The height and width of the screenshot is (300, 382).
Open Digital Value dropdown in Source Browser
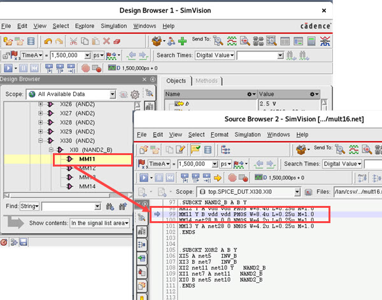tap(342, 164)
